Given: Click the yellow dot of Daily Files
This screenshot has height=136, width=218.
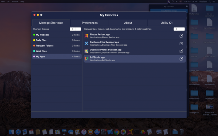Looking at the screenshot, I should tap(34, 40).
